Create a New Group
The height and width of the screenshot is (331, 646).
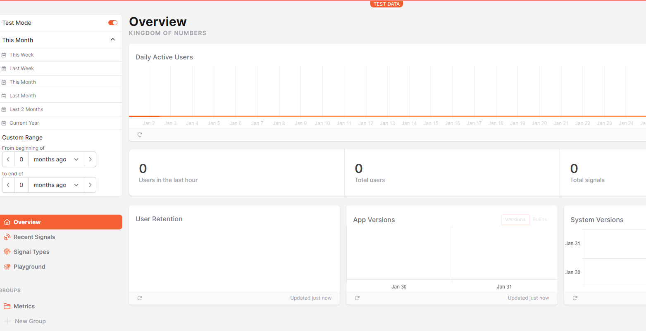coord(61,321)
